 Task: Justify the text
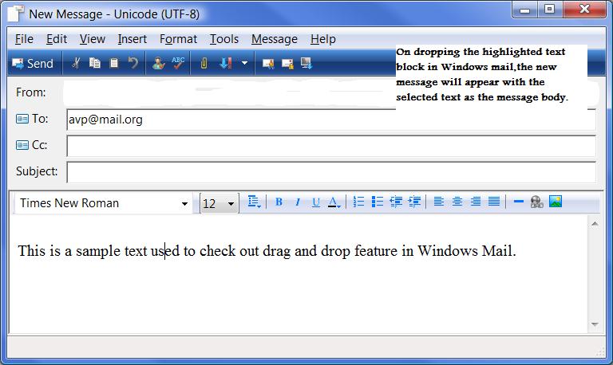pyautogui.click(x=494, y=202)
